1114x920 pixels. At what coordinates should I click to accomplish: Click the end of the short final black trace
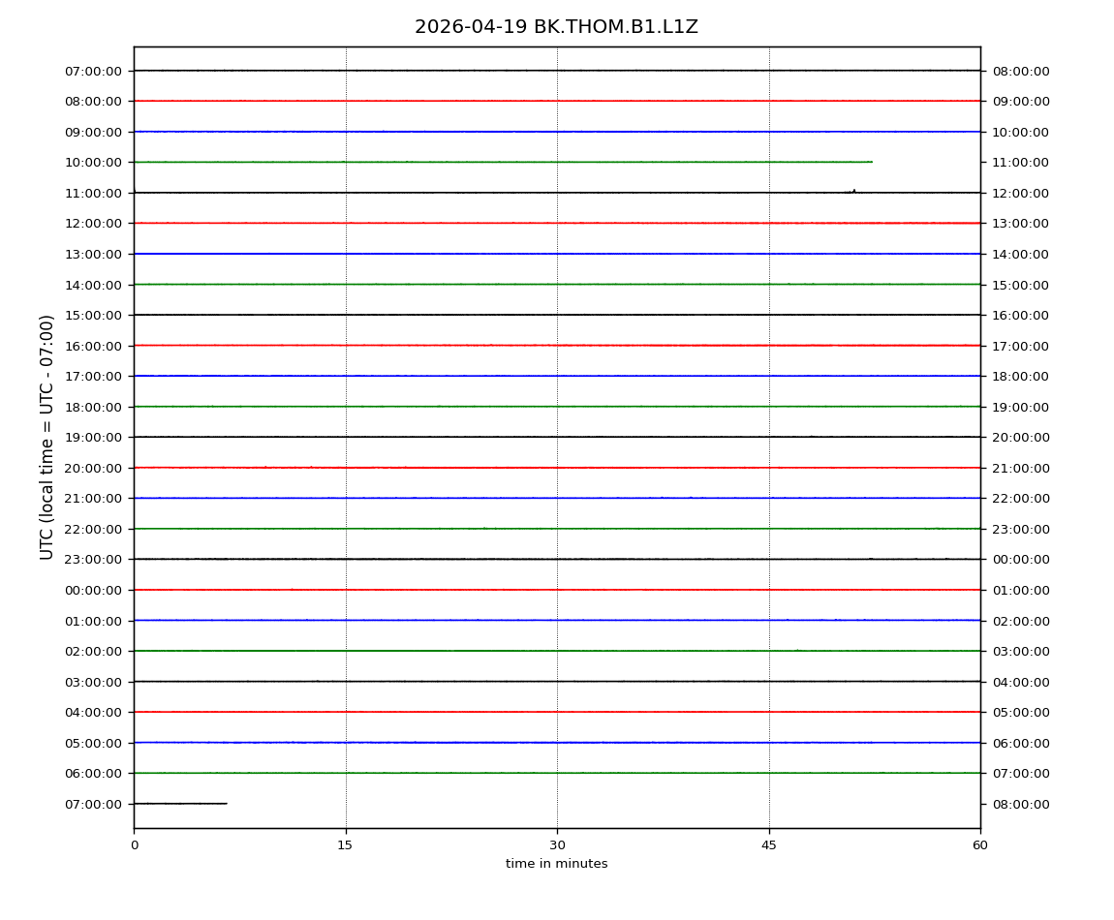(226, 803)
